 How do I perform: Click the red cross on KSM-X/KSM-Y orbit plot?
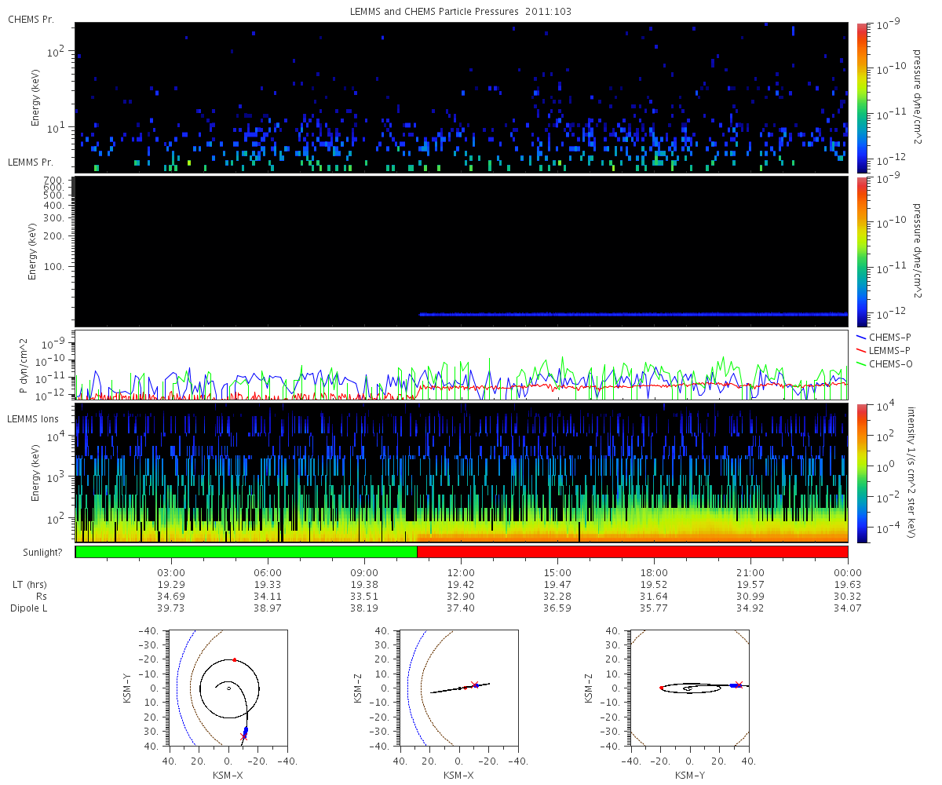click(x=243, y=736)
